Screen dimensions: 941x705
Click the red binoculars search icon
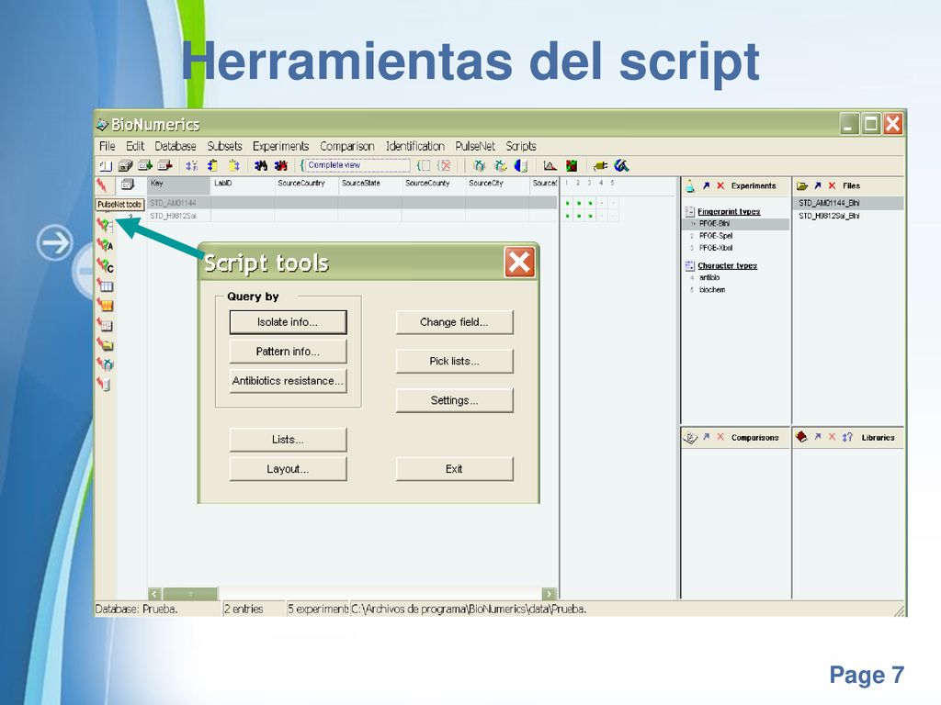click(x=280, y=165)
